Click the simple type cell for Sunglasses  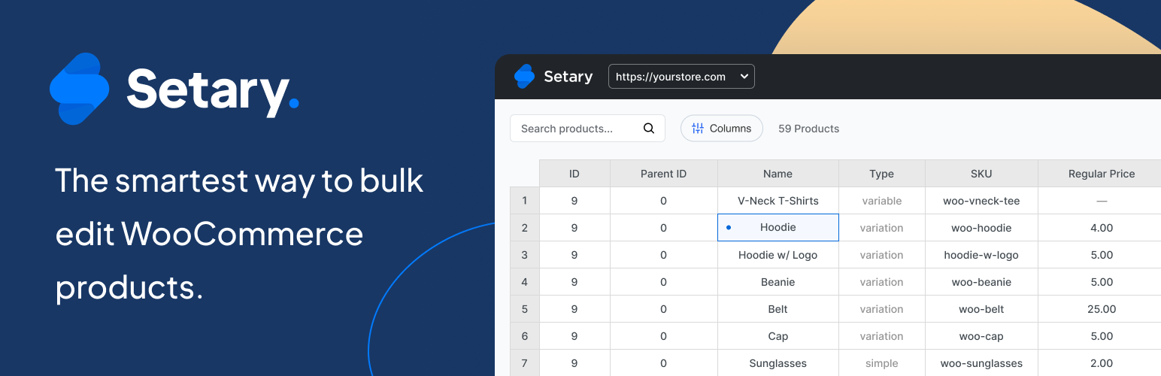point(881,363)
